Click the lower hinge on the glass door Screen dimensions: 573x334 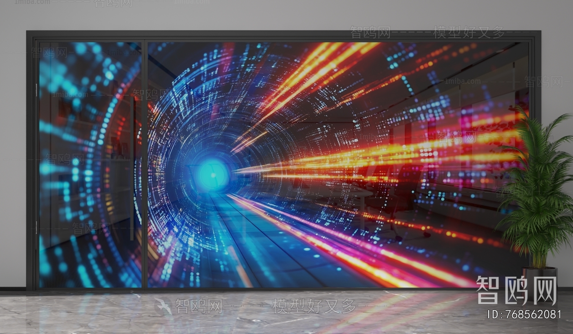(x=37, y=227)
